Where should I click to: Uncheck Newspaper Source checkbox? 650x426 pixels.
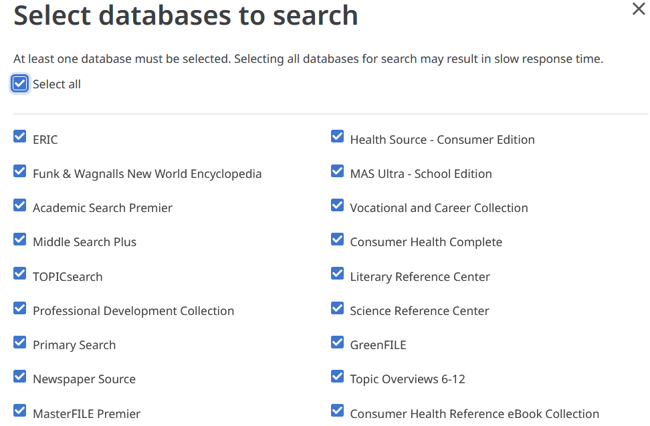pos(19,377)
